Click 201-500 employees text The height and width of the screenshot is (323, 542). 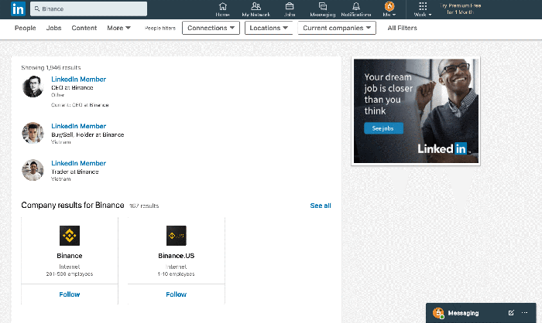coord(70,274)
